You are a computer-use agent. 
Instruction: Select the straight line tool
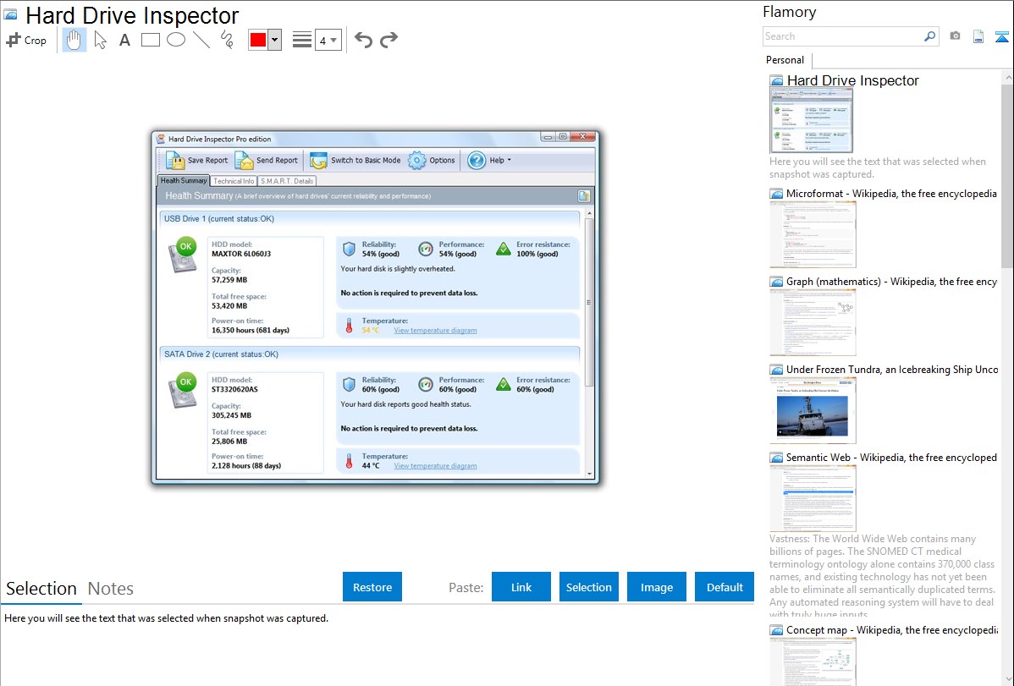pyautogui.click(x=201, y=40)
